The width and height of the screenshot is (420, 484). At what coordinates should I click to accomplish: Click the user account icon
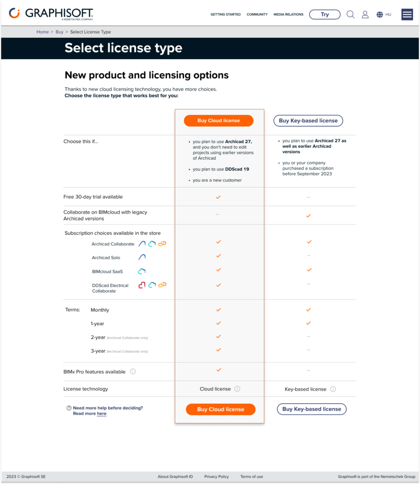tap(365, 14)
